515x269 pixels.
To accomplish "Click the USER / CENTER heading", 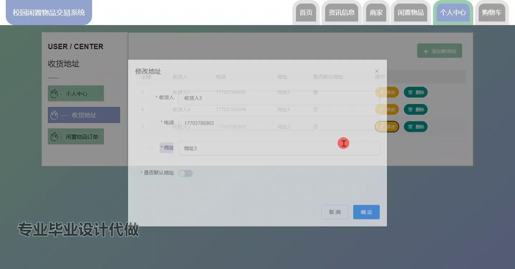I will [x=75, y=47].
